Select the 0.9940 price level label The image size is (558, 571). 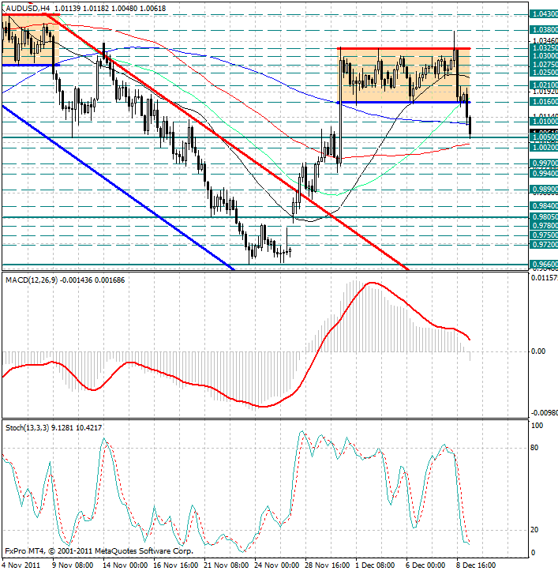544,173
